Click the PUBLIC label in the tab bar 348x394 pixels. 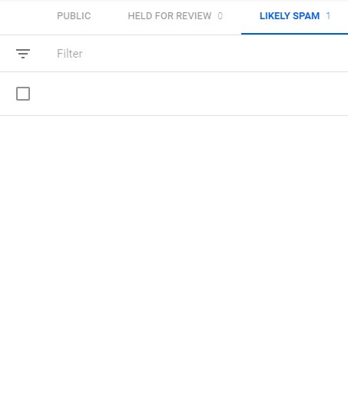74,16
